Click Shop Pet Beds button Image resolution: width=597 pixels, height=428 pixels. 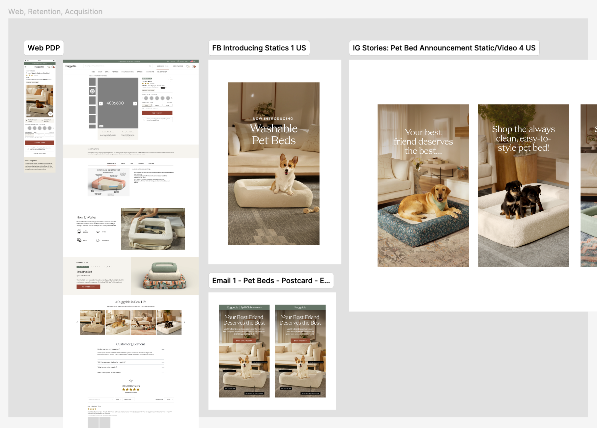pos(88,287)
